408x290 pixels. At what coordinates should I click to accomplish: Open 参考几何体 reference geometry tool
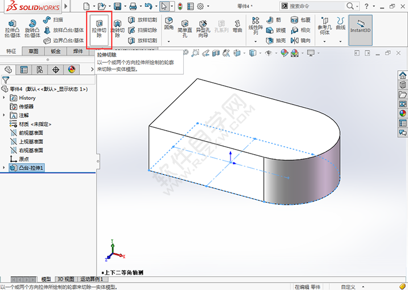(x=325, y=26)
